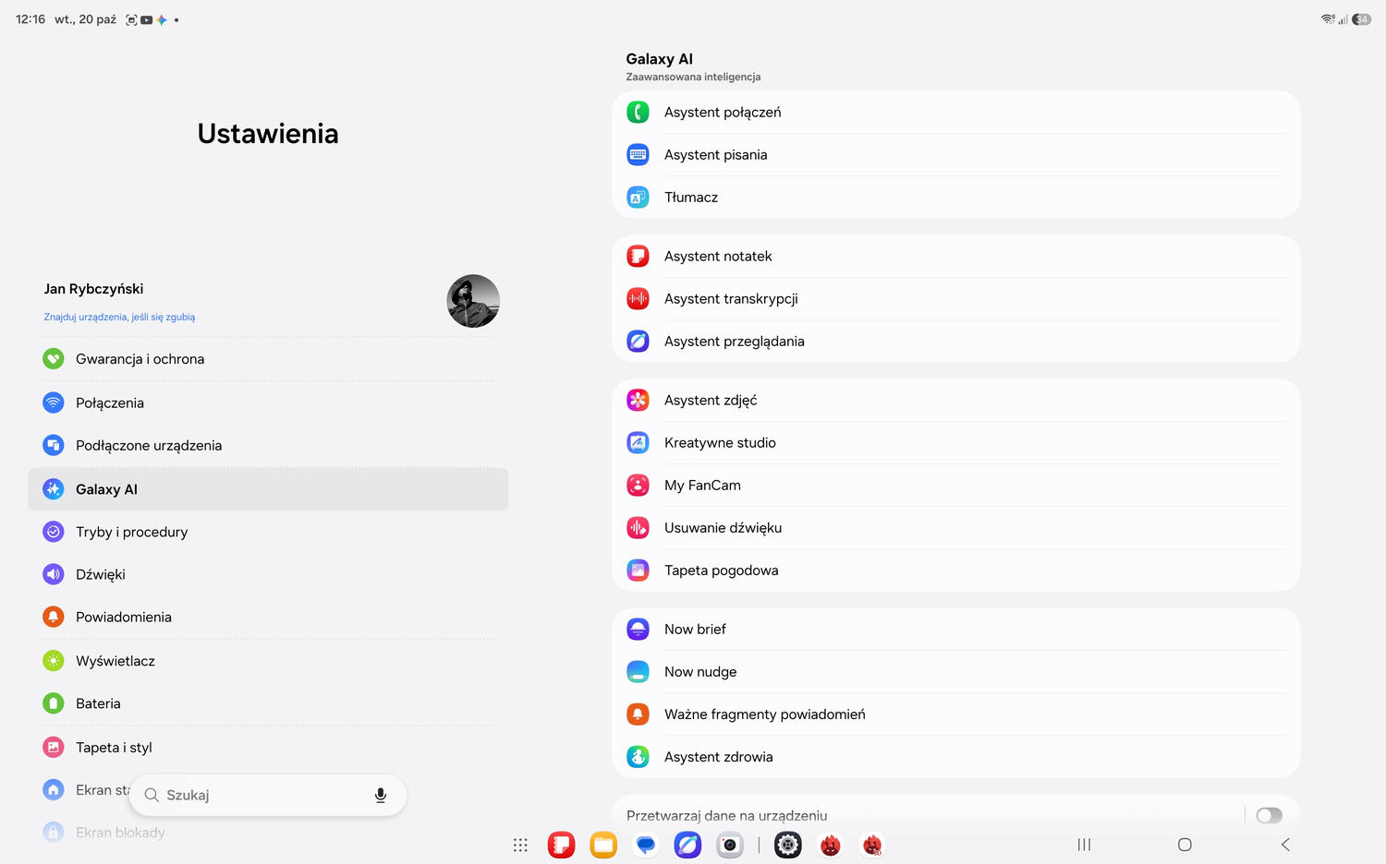This screenshot has height=864, width=1386.
Task: Tap the recent apps navigation button
Action: pyautogui.click(x=1084, y=845)
